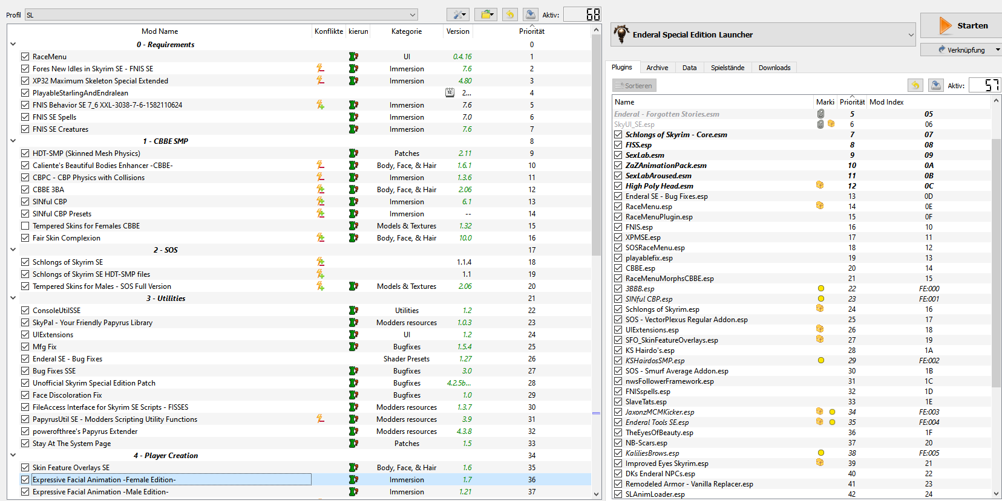The width and height of the screenshot is (1002, 501).
Task: Sort the mod list by Mod Name
Action: coord(160,31)
